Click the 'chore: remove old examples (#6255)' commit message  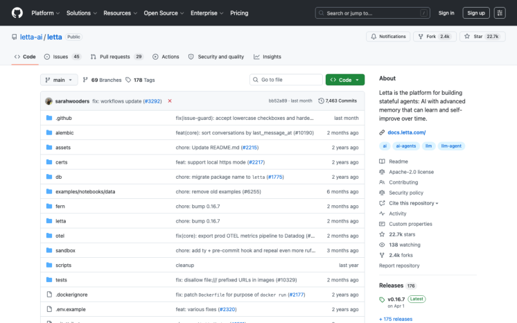218,191
